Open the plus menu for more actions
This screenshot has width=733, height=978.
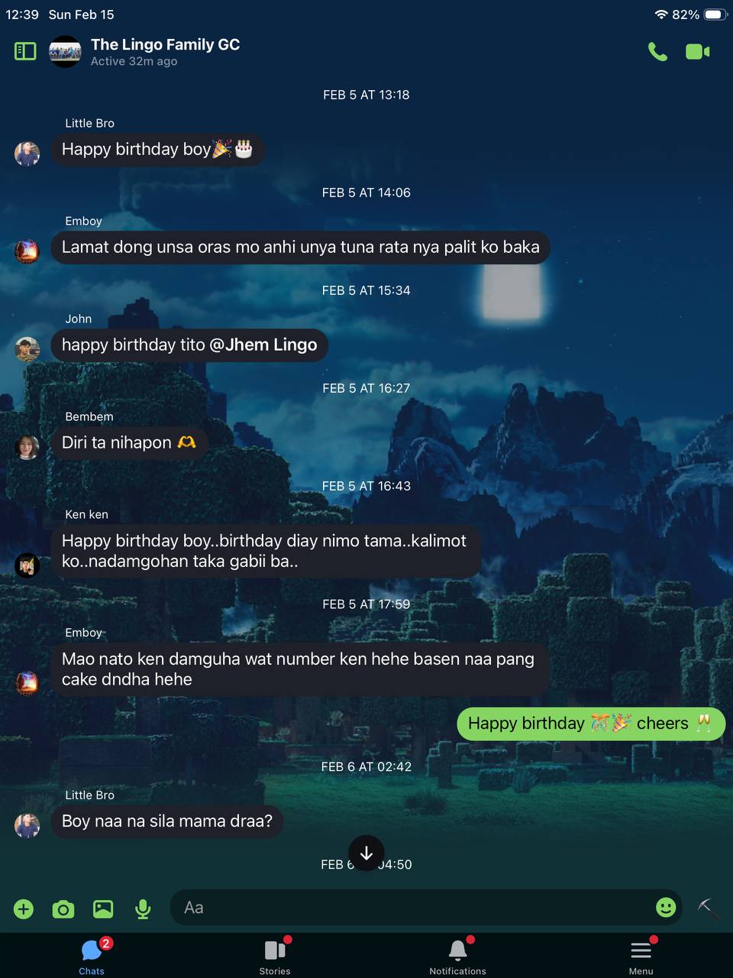tap(24, 908)
